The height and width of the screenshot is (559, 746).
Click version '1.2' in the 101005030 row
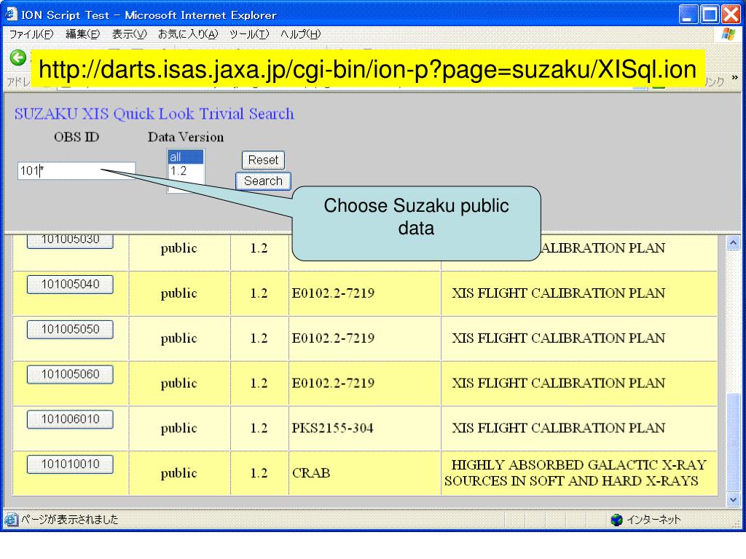point(259,247)
